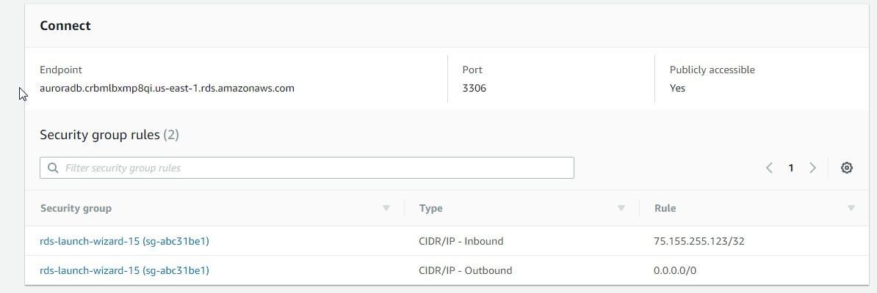877x293 pixels.
Task: Open outbound rds-launch-wizard-15 security group link
Action: point(124,270)
